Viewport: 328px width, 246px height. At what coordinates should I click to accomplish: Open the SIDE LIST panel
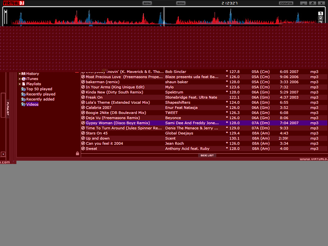coord(207,155)
